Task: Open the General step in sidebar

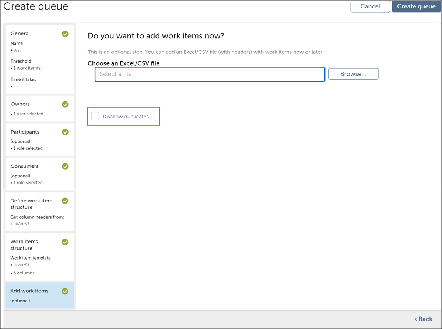Action: [x=40, y=59]
